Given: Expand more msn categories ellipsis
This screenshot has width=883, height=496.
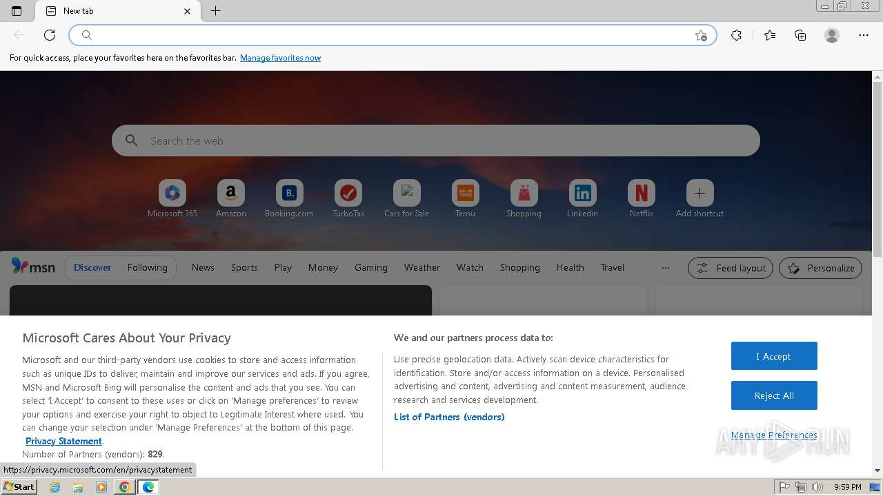Looking at the screenshot, I should click(x=665, y=267).
